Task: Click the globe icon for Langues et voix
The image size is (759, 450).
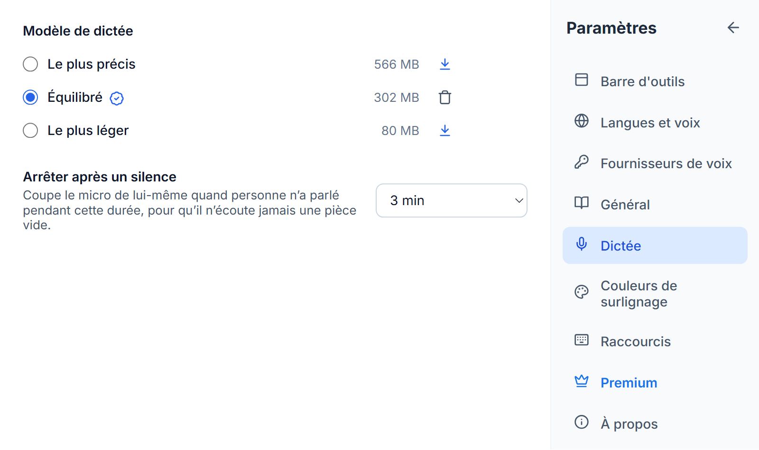Action: point(582,121)
